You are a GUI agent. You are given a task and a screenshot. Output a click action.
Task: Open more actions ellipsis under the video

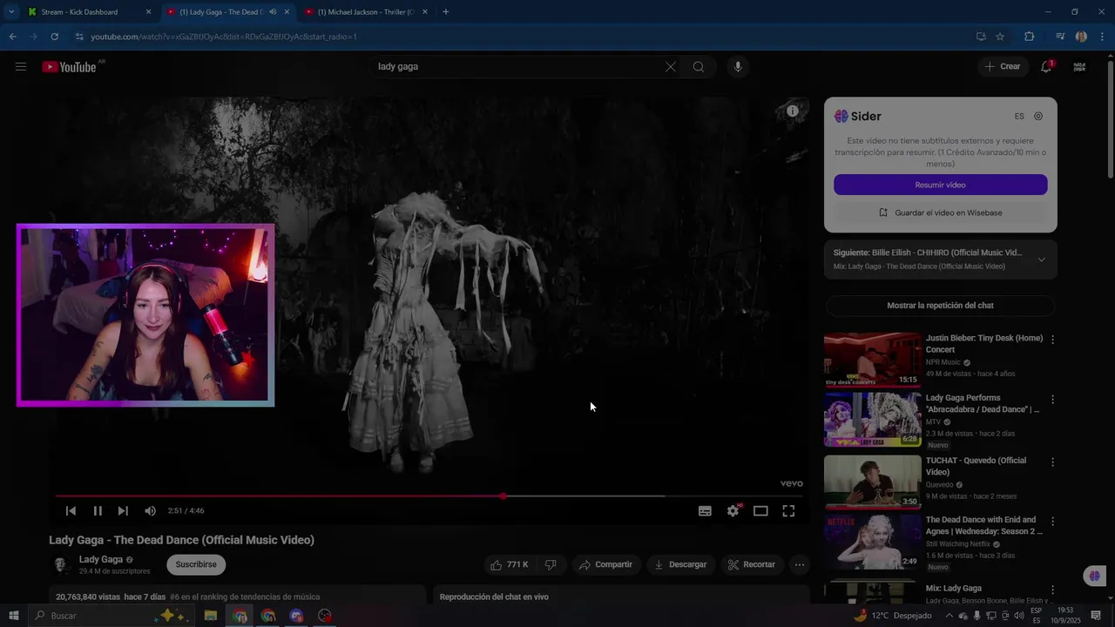tap(800, 564)
